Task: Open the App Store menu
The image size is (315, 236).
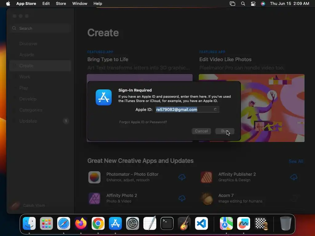Action: click(x=26, y=4)
